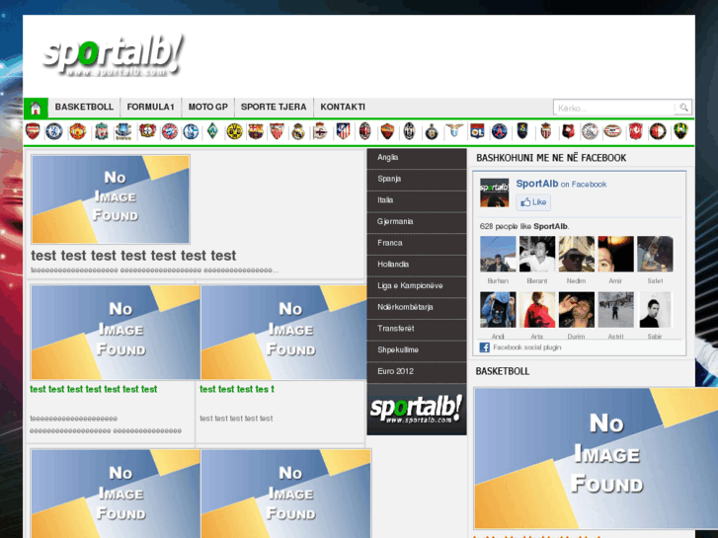Click the Kërko search field

coord(614,108)
